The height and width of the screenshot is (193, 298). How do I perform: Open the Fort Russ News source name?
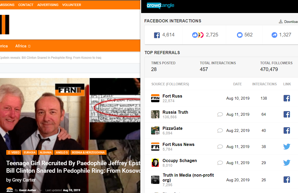(178, 144)
